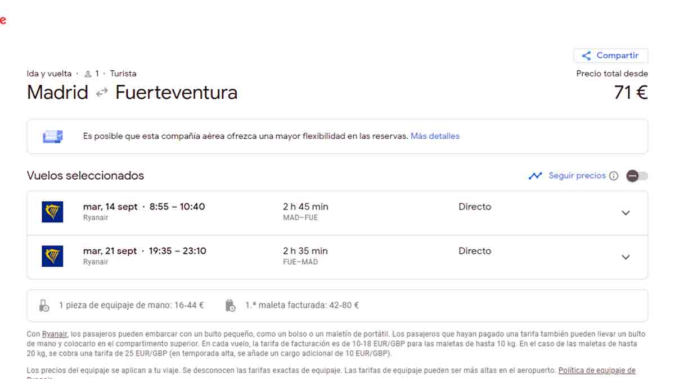
Task: Open the Política de equipaje link
Action: point(596,371)
